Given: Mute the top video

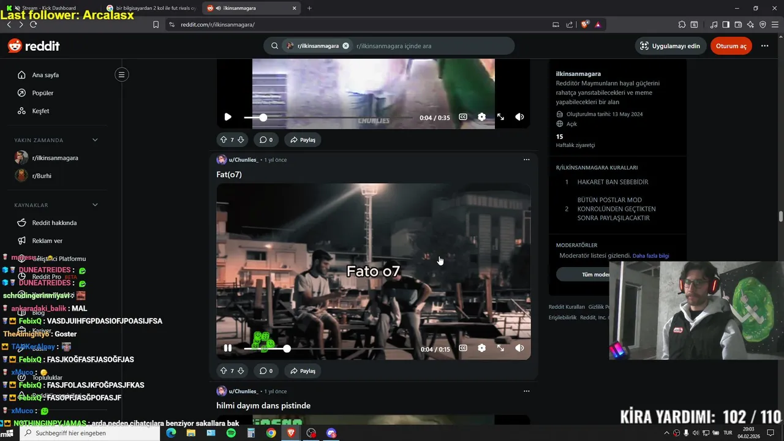Looking at the screenshot, I should [519, 117].
